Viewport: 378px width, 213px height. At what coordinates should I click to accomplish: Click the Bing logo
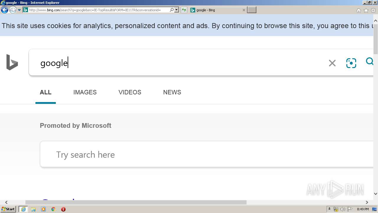12,62
